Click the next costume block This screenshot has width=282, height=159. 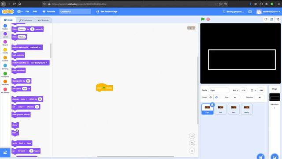(x=18, y=55)
